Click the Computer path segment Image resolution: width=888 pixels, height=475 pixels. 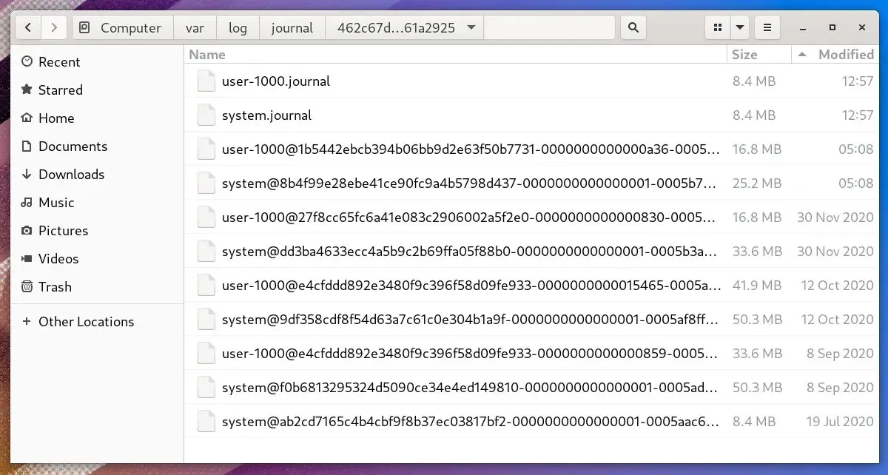(123, 28)
